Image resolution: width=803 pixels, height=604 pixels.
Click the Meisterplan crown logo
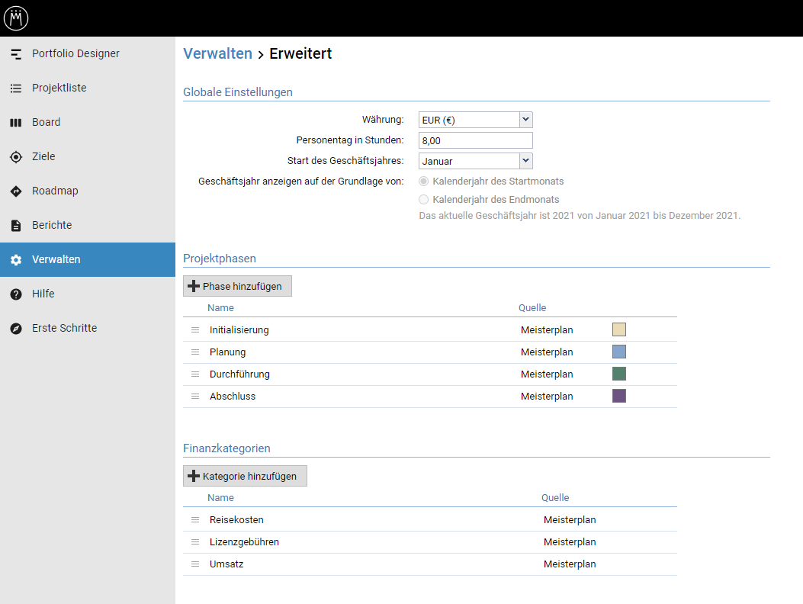click(16, 18)
